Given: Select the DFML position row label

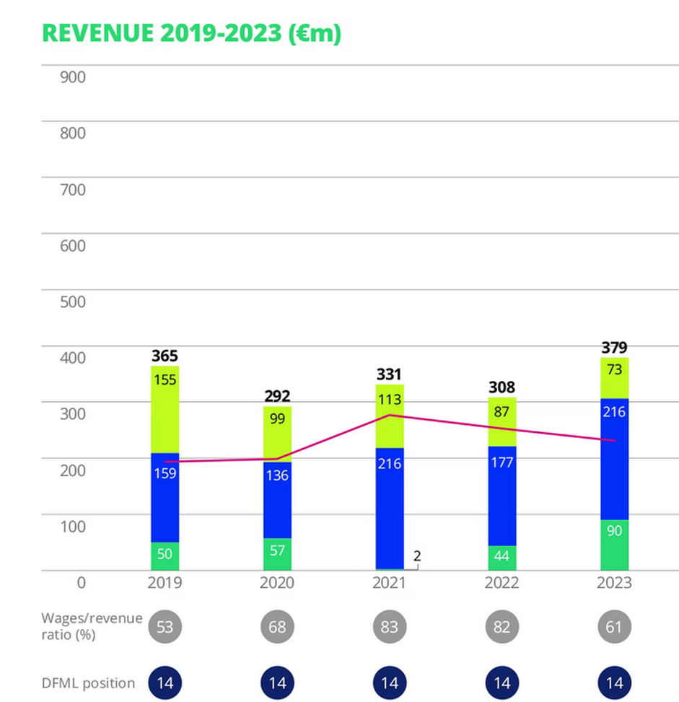Looking at the screenshot, I should (87, 683).
